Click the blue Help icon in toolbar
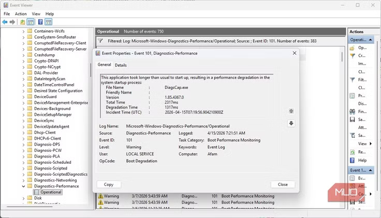 pos(40,22)
